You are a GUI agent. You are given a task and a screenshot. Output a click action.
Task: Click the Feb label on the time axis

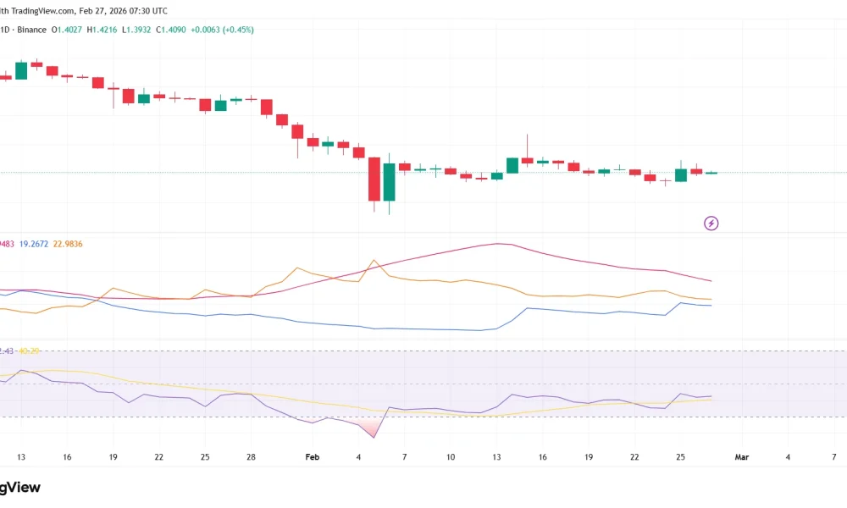312,456
